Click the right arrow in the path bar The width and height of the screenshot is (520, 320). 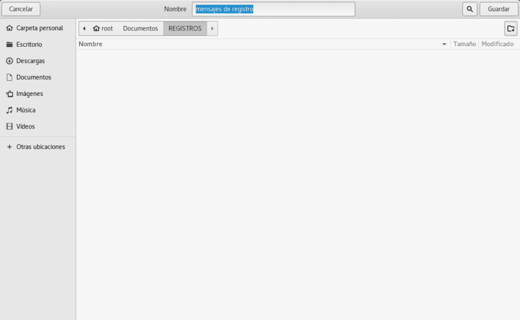[x=212, y=28]
